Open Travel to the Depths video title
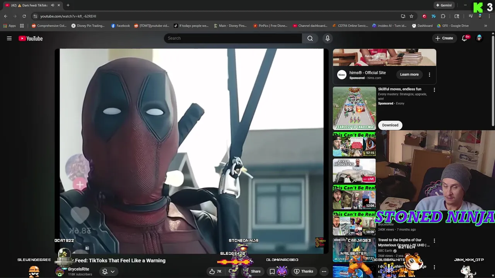The width and height of the screenshot is (495, 278). 403,242
